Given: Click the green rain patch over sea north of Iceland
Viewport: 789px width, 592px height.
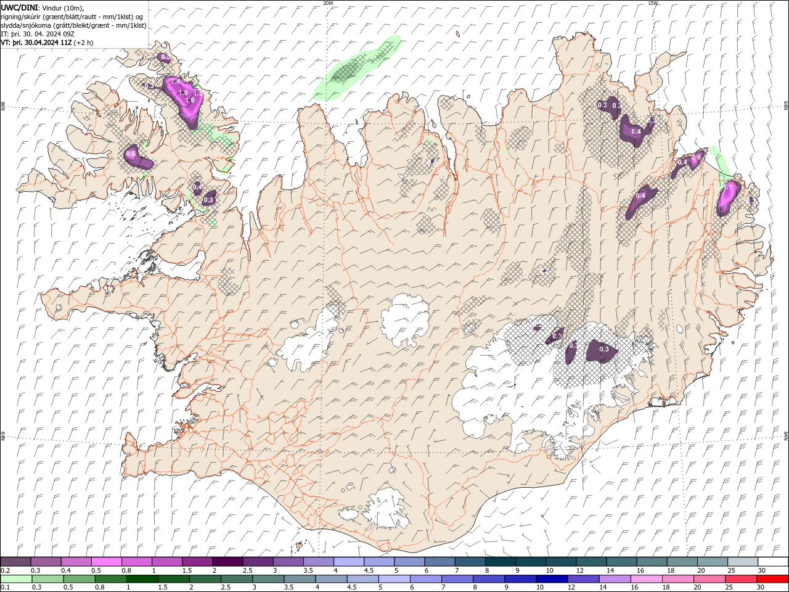Looking at the screenshot, I should click(x=356, y=68).
